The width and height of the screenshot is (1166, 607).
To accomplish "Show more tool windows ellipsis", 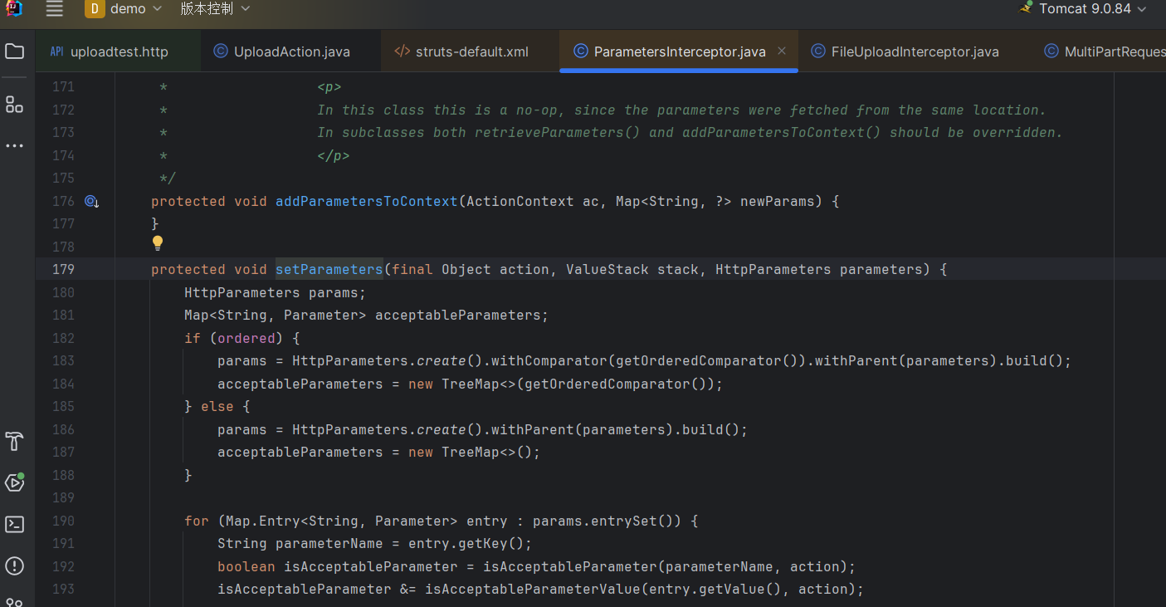I will (x=14, y=146).
